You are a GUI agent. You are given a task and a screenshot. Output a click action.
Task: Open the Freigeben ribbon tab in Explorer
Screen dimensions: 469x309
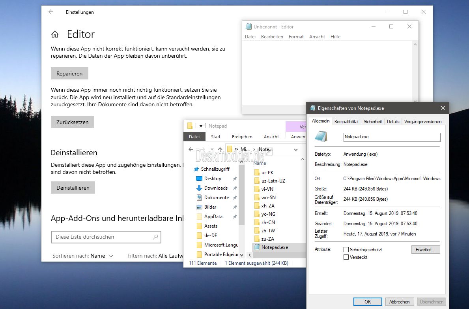(x=242, y=137)
